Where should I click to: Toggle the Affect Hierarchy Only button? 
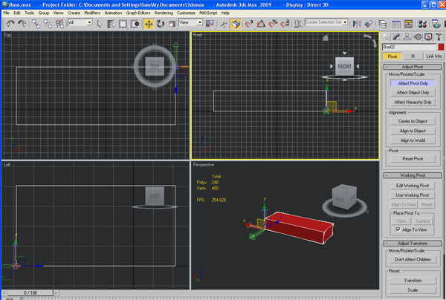click(413, 102)
